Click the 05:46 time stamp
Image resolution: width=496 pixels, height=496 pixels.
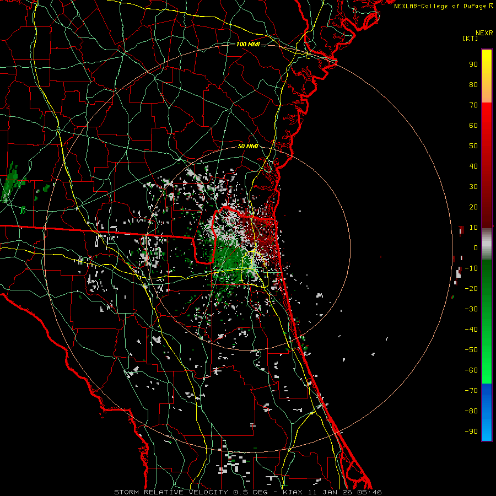point(370,492)
